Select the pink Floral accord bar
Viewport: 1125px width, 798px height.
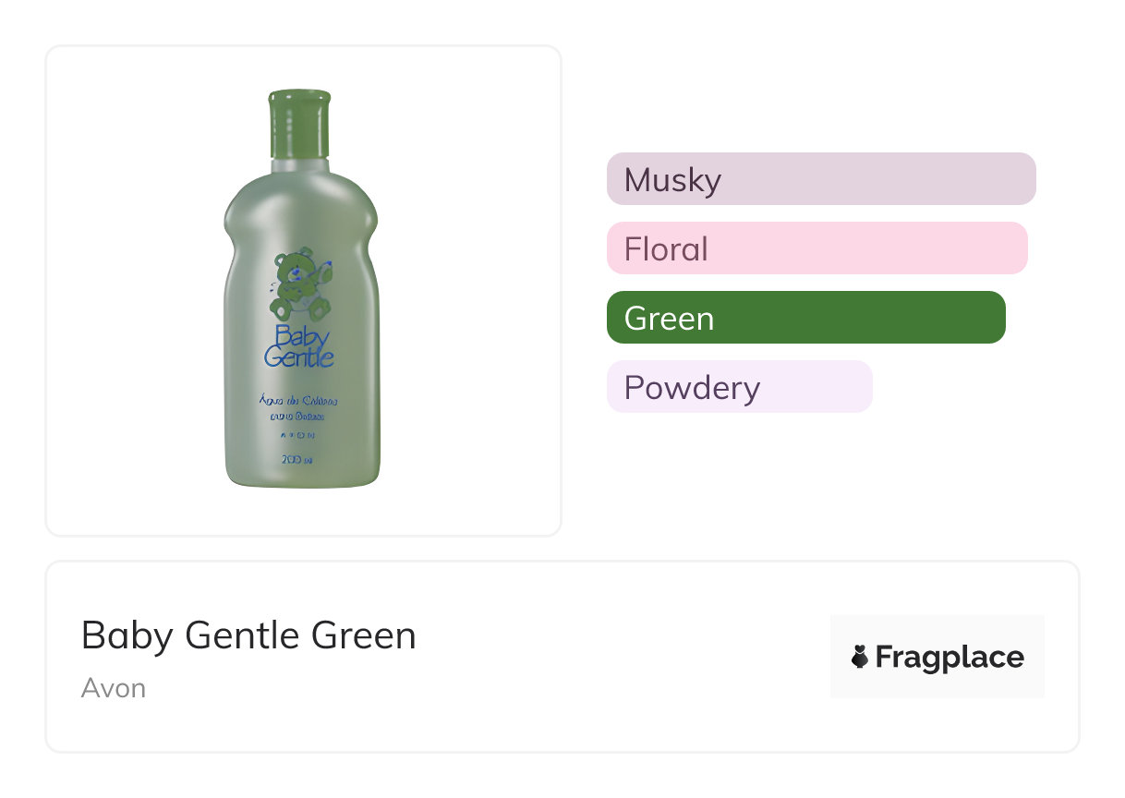coord(817,248)
